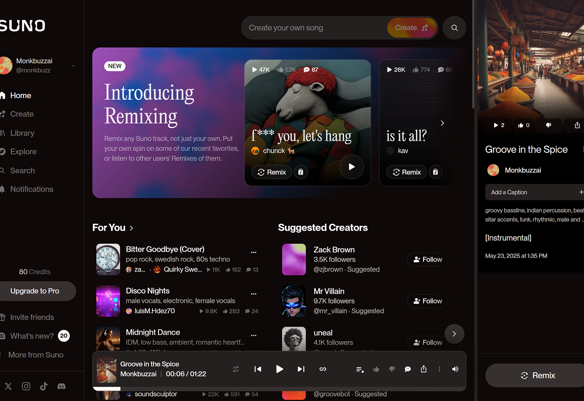
Task: Share Groove in the Spice from right panel
Action: click(577, 125)
